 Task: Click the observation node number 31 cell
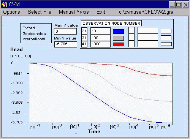click(84, 38)
